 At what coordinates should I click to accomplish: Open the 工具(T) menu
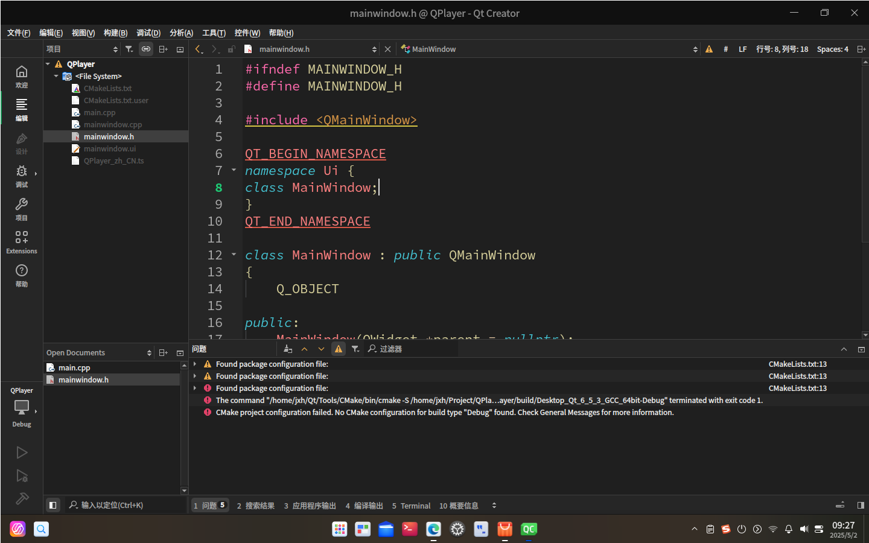coord(214,33)
